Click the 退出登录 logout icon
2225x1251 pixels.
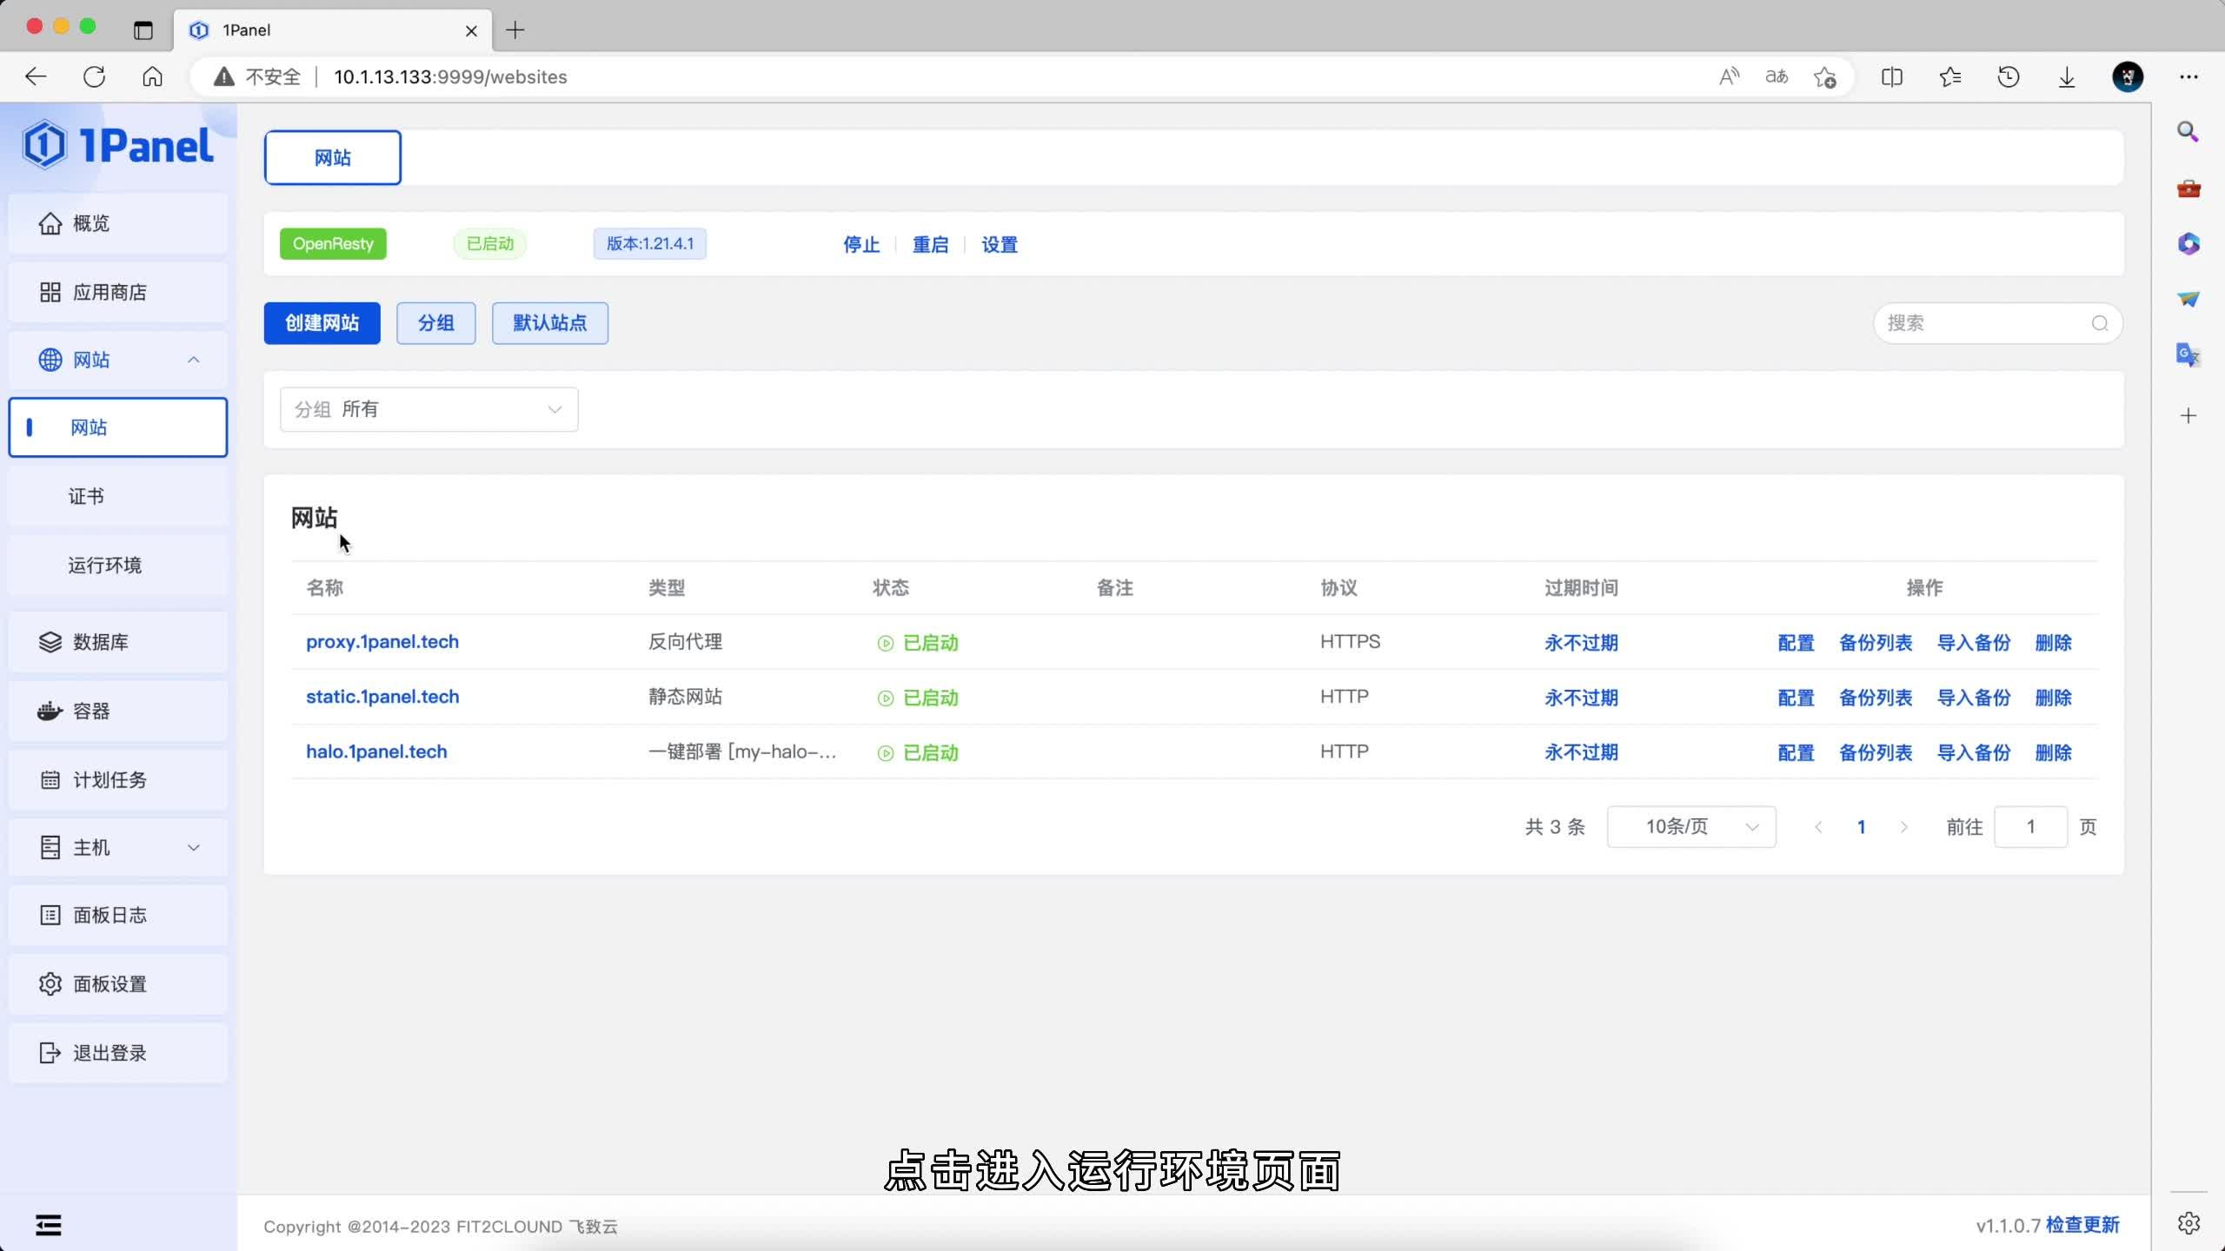pyautogui.click(x=50, y=1052)
